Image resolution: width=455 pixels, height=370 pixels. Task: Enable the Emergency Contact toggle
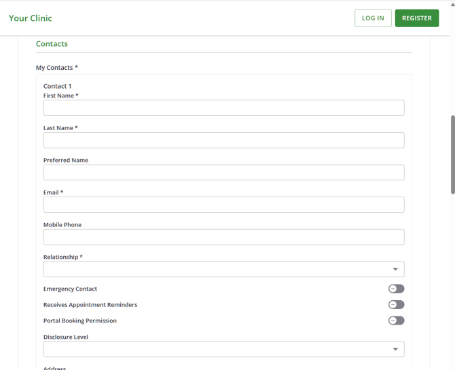coord(396,289)
